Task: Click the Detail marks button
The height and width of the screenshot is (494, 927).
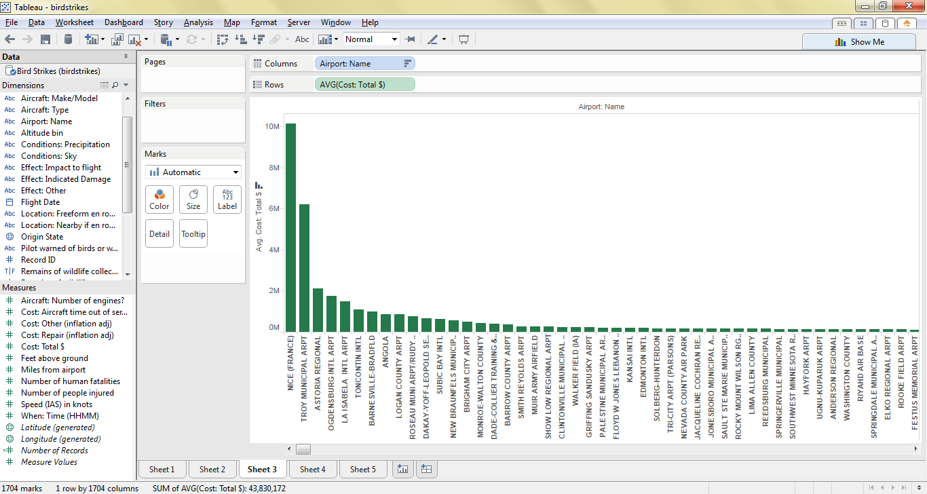Action: [159, 233]
